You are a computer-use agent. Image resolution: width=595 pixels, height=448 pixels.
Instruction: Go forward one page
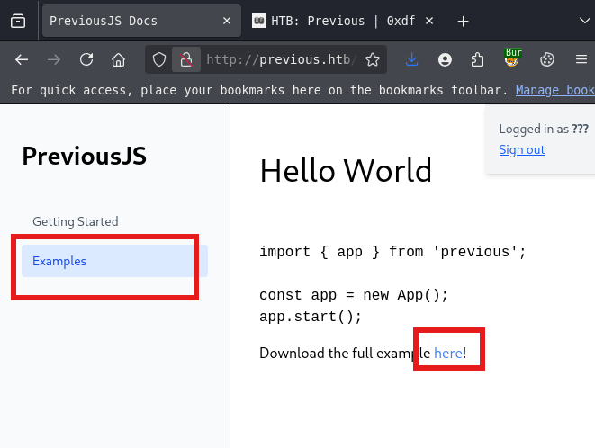[x=54, y=59]
